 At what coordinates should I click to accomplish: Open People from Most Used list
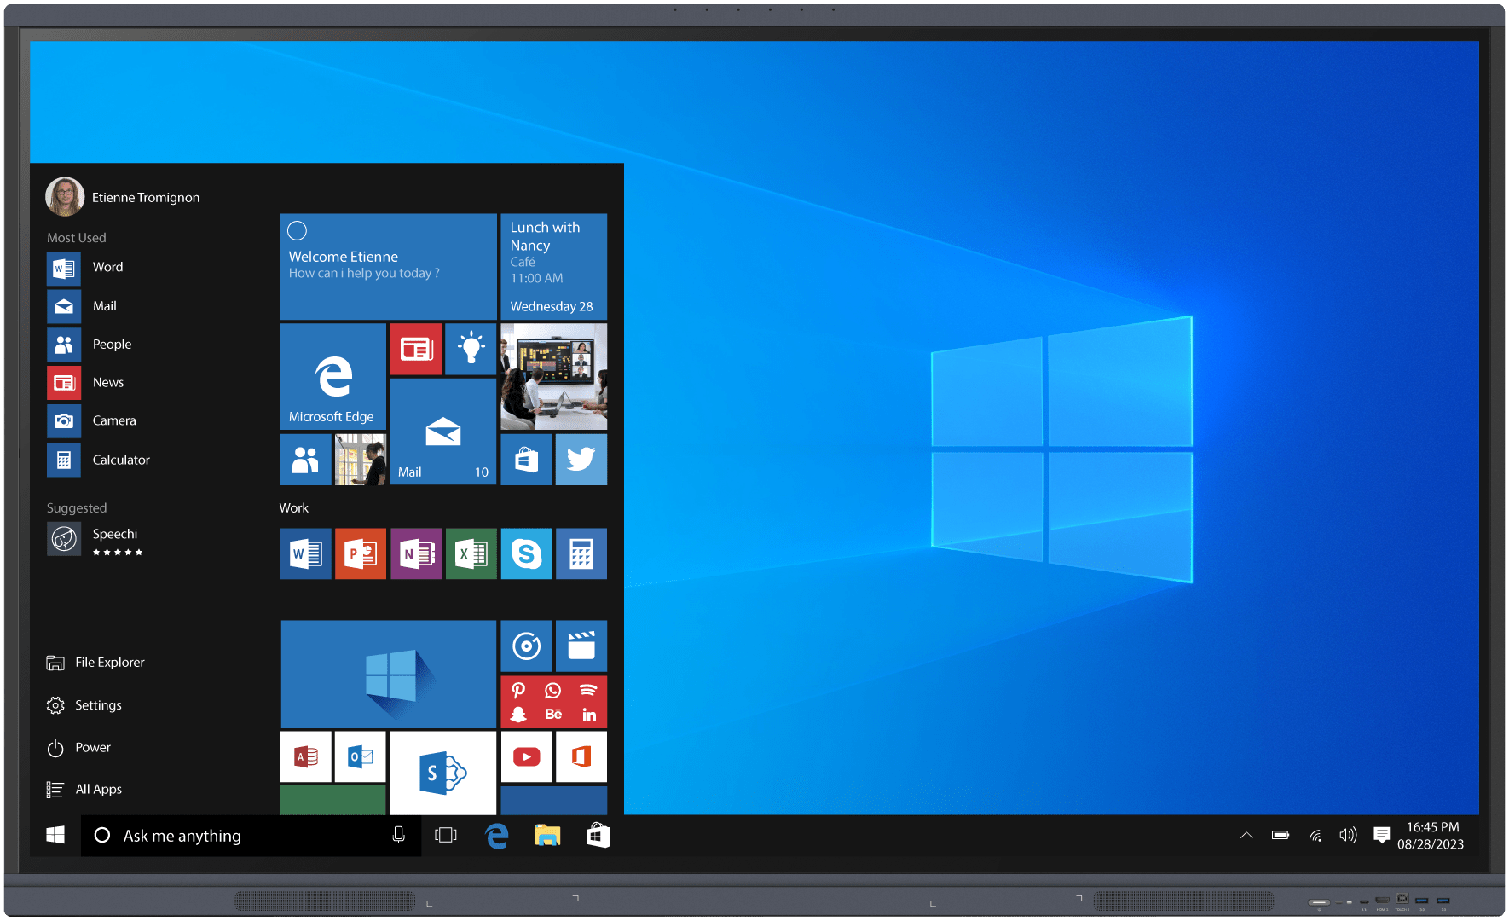tap(90, 345)
